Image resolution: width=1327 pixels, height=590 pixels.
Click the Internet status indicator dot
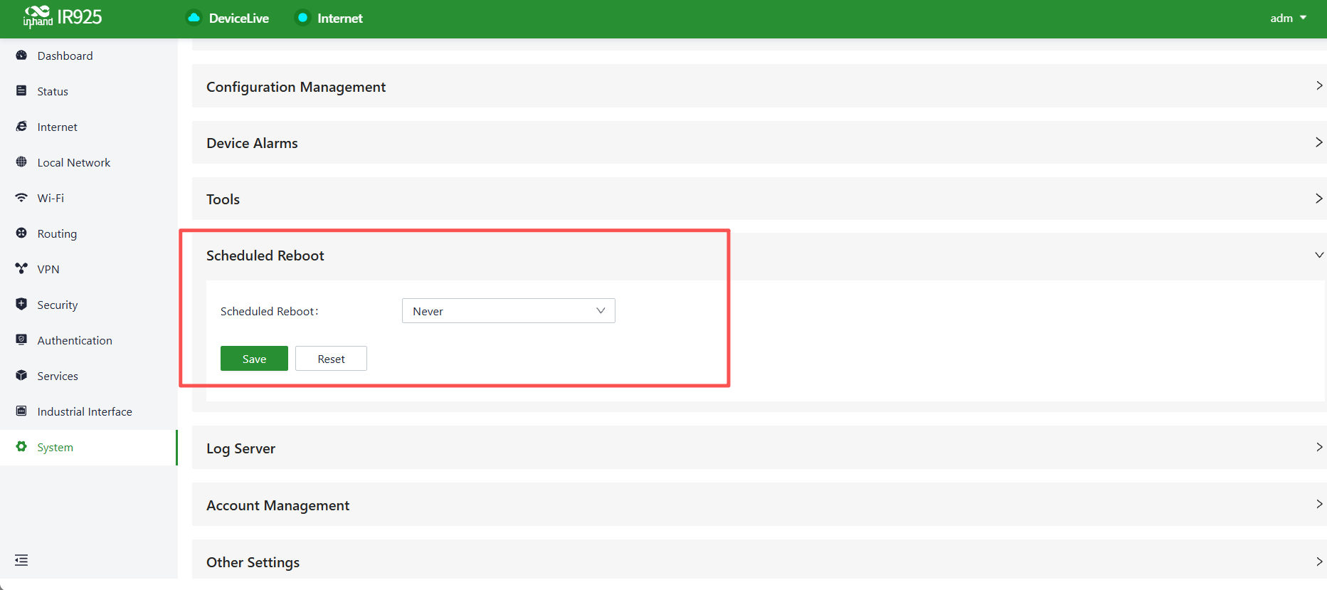click(302, 18)
